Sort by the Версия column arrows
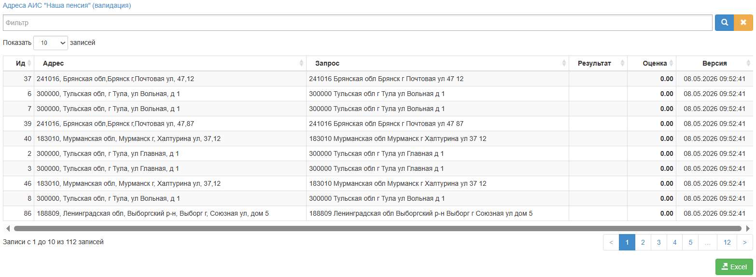Image resolution: width=756 pixels, height=277 pixels. coord(749,63)
